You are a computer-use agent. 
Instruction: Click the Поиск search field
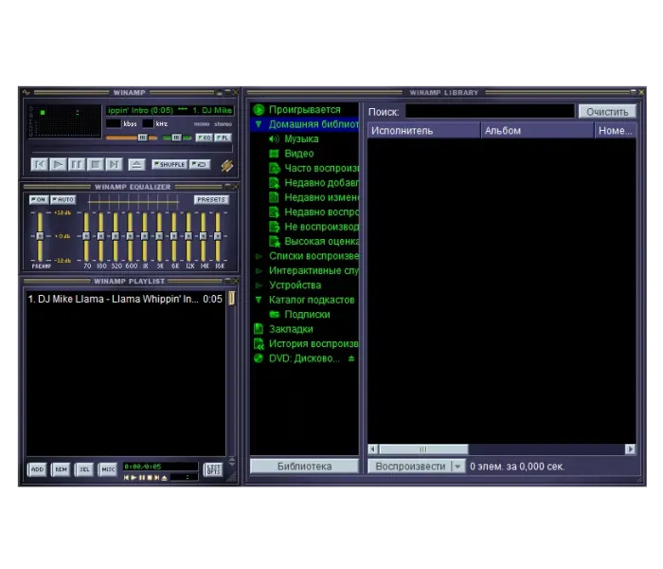pyautogui.click(x=490, y=112)
